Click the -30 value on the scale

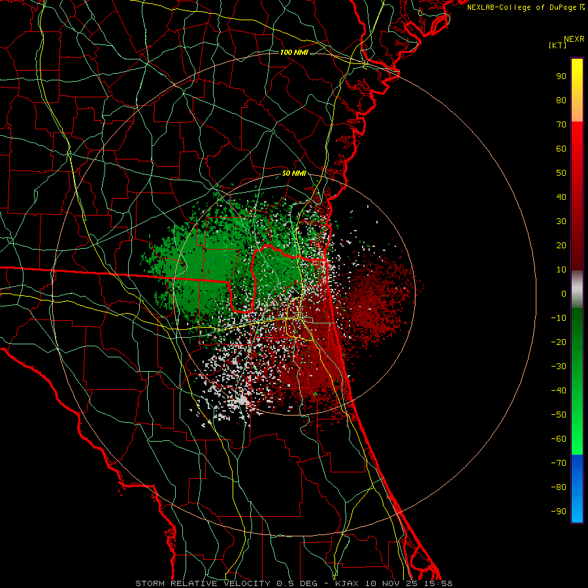(x=559, y=367)
